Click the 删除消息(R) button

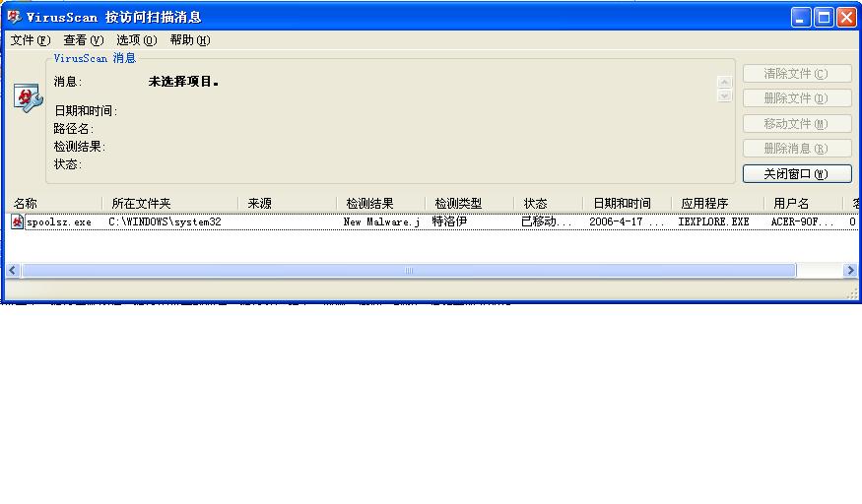pos(797,149)
